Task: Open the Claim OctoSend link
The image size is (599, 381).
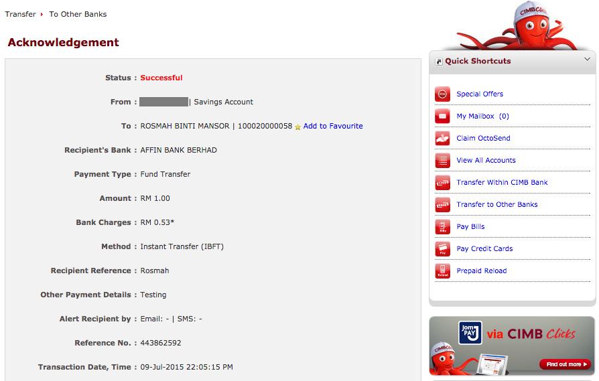Action: point(483,138)
